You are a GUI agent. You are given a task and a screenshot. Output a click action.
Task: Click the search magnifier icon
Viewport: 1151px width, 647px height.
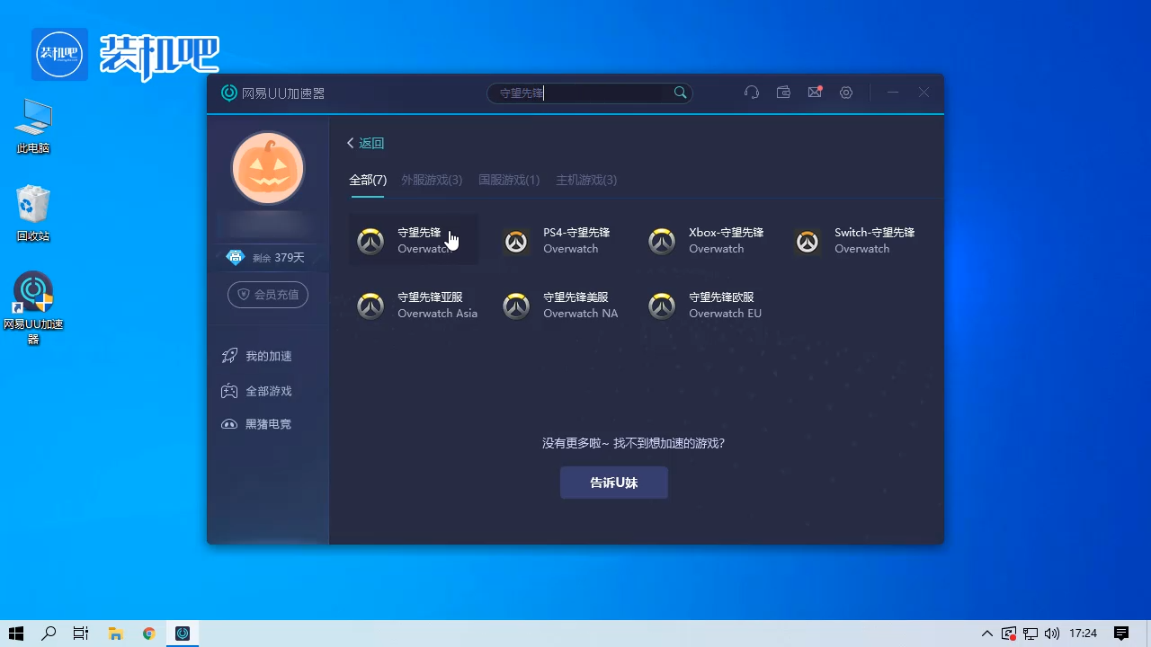point(680,92)
